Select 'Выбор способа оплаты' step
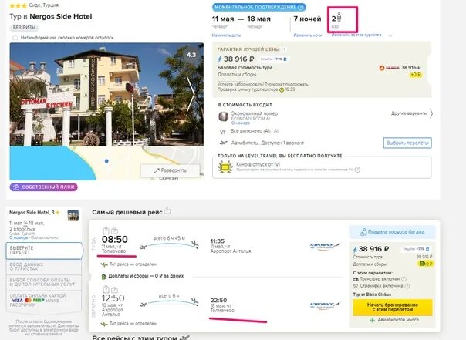The image size is (466, 340). click(x=44, y=282)
